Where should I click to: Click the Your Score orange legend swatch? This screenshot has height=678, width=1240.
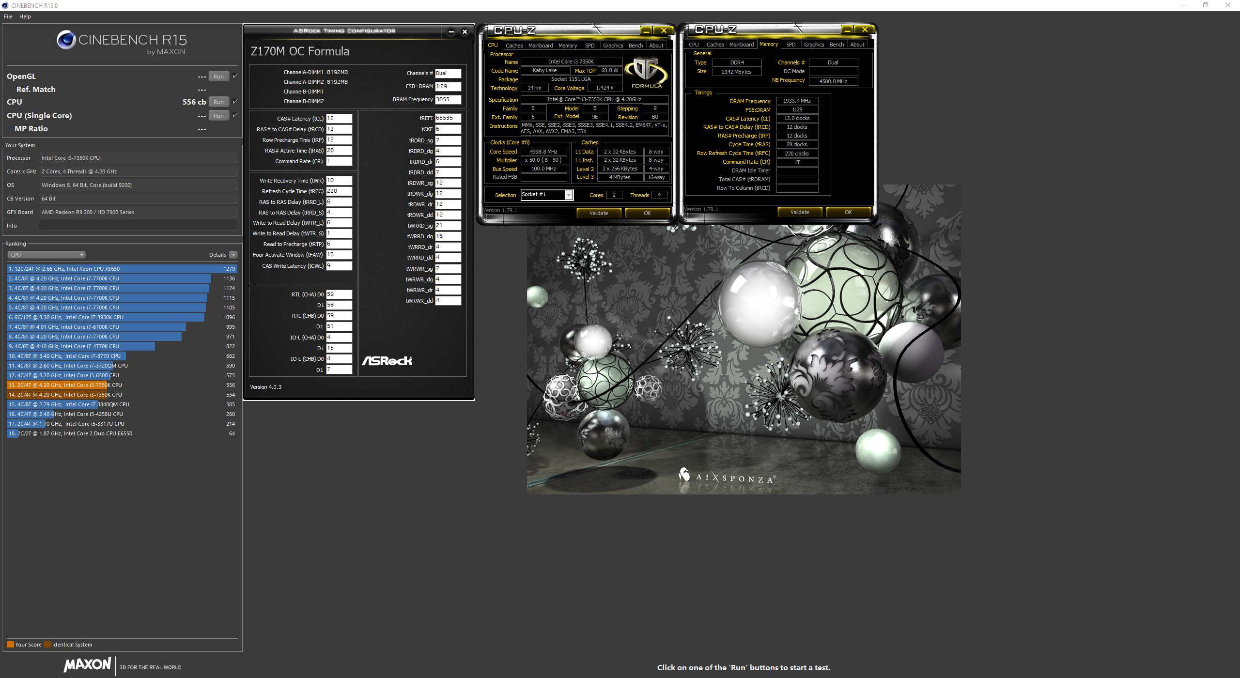[x=10, y=645]
